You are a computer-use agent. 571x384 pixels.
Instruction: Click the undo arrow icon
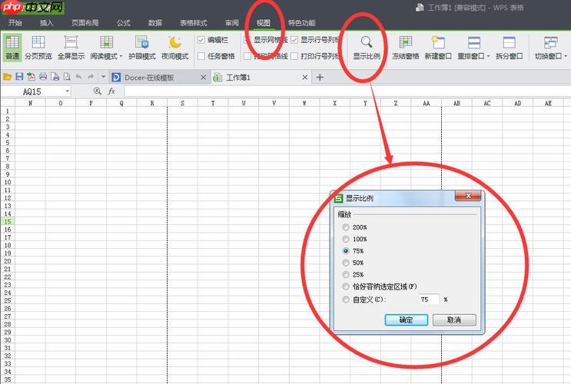(78, 77)
